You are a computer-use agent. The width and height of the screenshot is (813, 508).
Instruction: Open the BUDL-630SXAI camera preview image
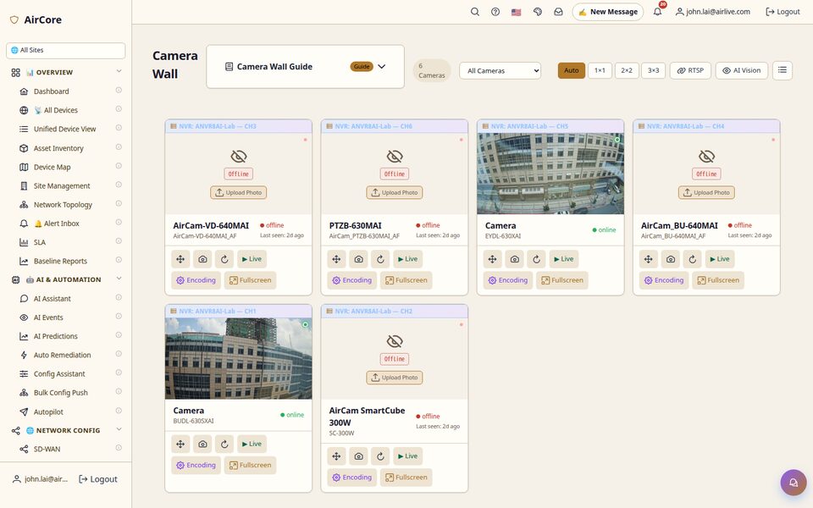(239, 359)
